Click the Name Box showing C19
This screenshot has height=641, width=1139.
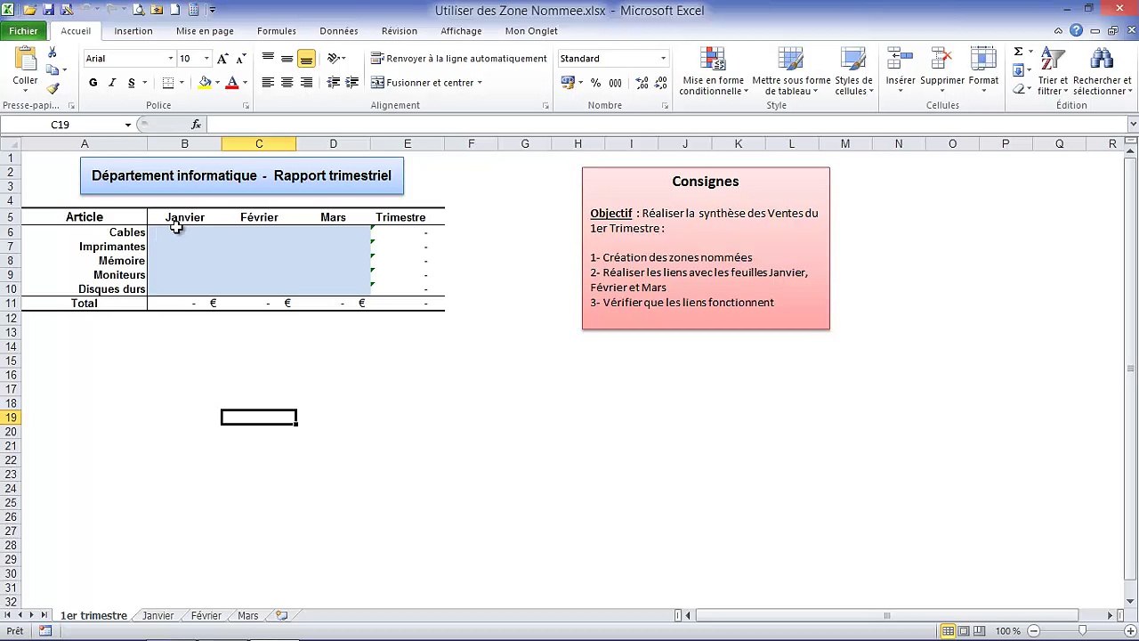click(x=61, y=125)
